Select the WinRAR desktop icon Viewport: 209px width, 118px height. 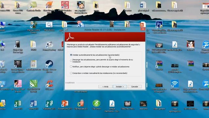click(159, 66)
